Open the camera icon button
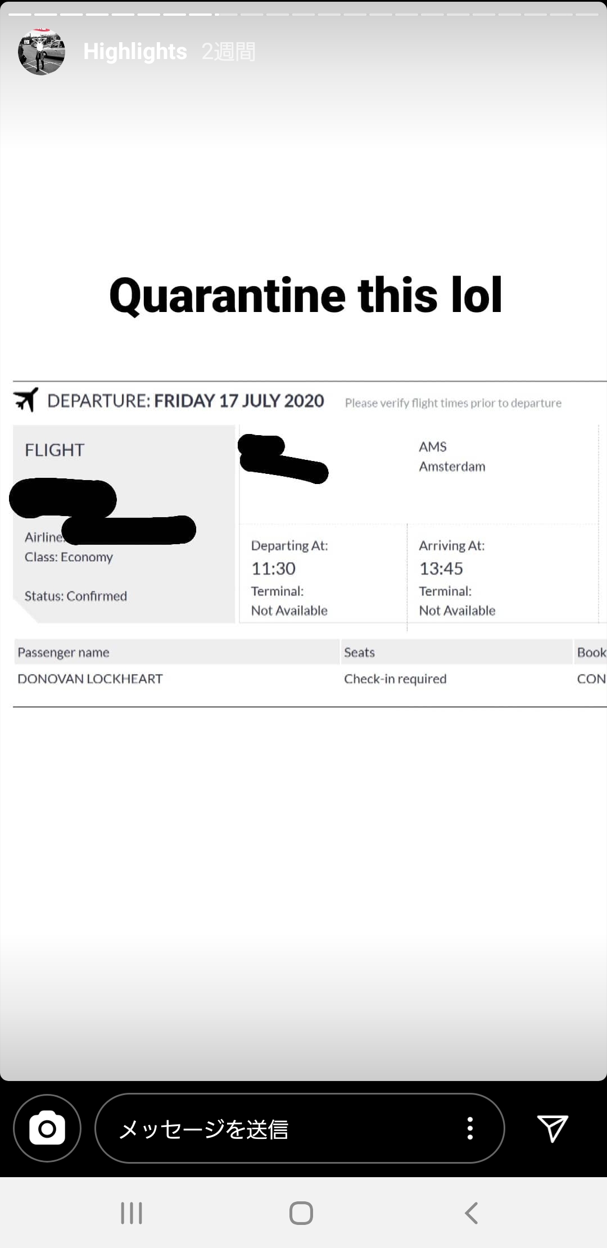 47,1128
